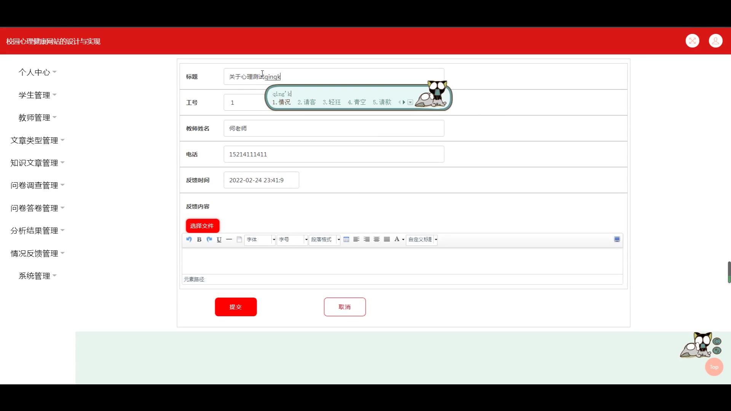
Task: Click the 取消 cancel button
Action: click(x=345, y=307)
